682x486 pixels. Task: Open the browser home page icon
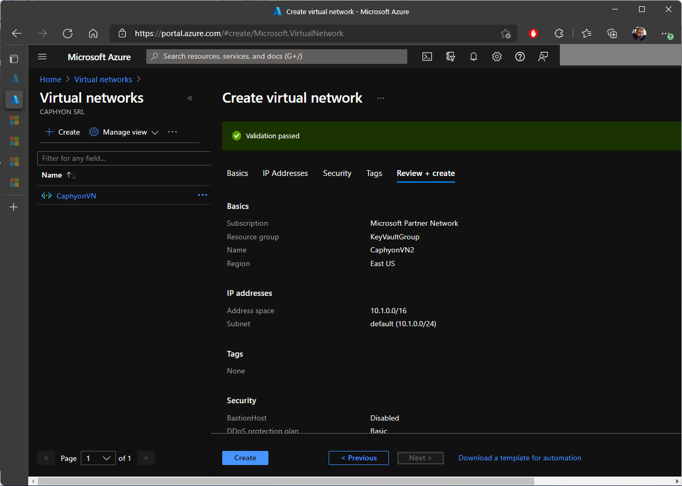click(93, 34)
